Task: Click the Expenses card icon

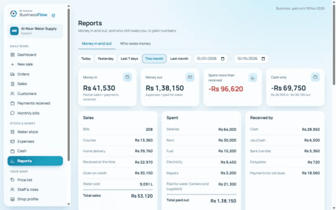Action: coord(13,142)
